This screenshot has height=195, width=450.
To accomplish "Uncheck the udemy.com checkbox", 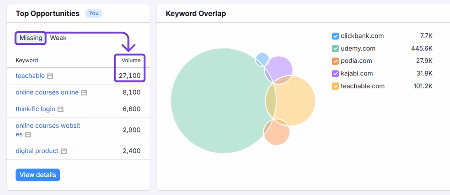I will 336,49.
